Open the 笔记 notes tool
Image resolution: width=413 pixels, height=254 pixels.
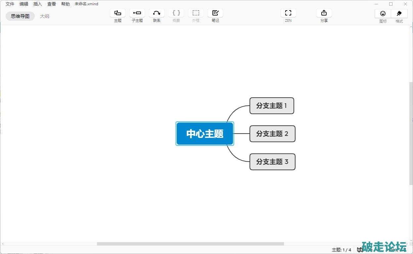pyautogui.click(x=215, y=13)
